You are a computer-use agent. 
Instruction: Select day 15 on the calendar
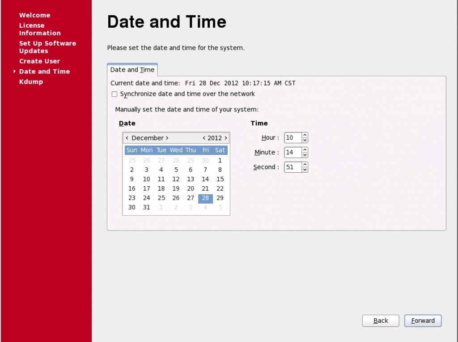[220, 179]
